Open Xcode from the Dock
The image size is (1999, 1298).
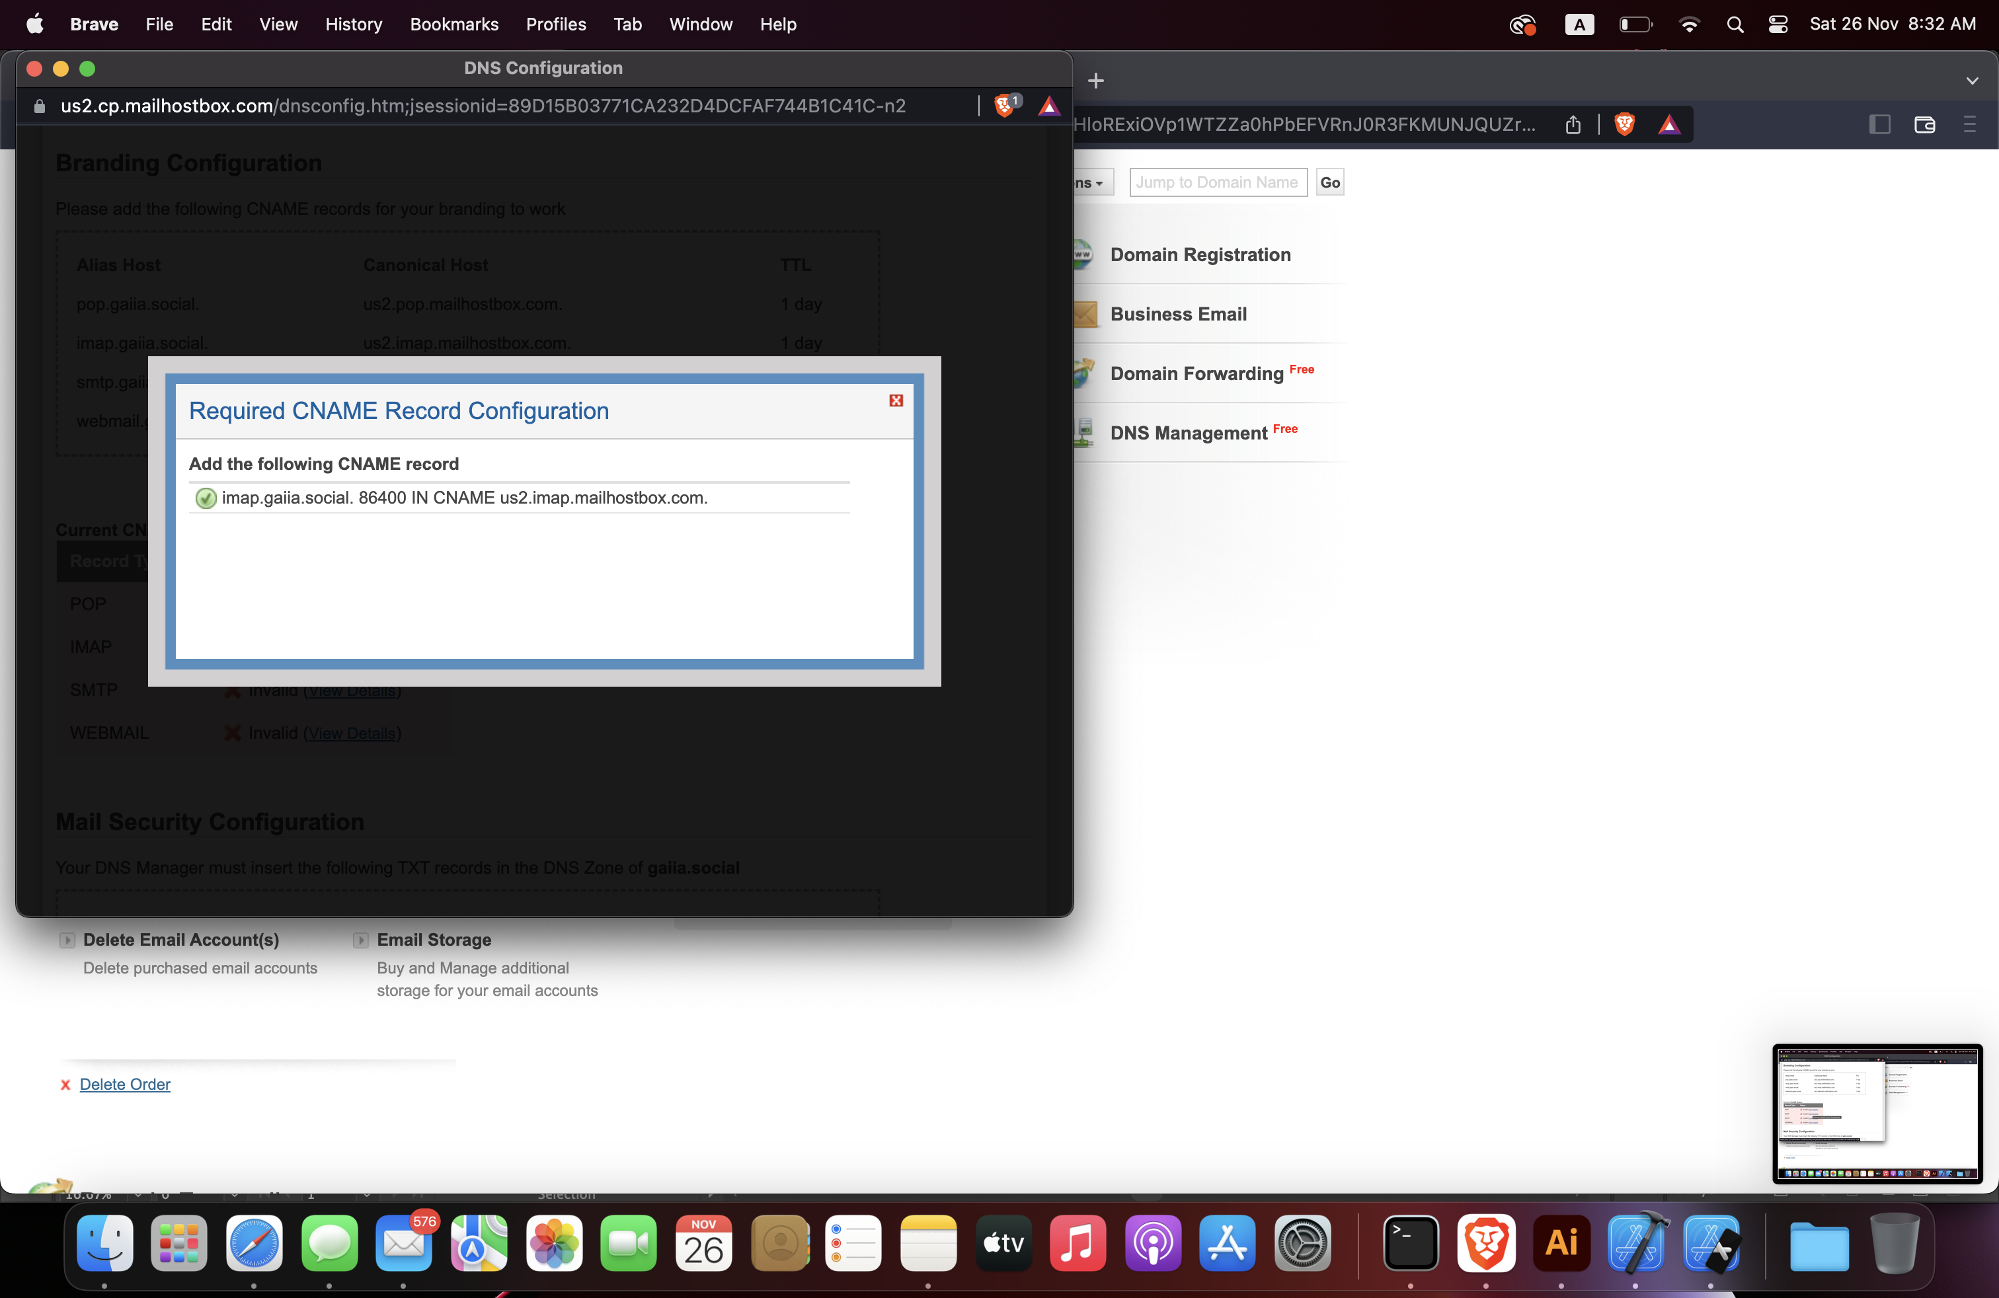click(x=1636, y=1242)
